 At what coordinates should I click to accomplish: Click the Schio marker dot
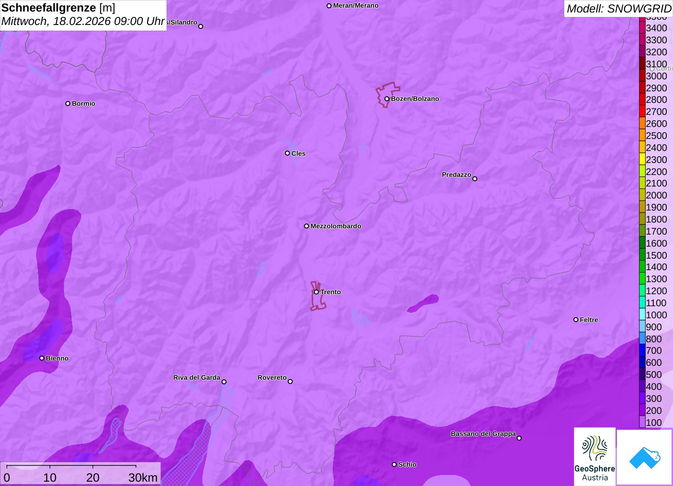394,464
